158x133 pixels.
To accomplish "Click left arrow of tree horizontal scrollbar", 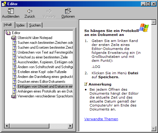I will (x=7, y=126).
